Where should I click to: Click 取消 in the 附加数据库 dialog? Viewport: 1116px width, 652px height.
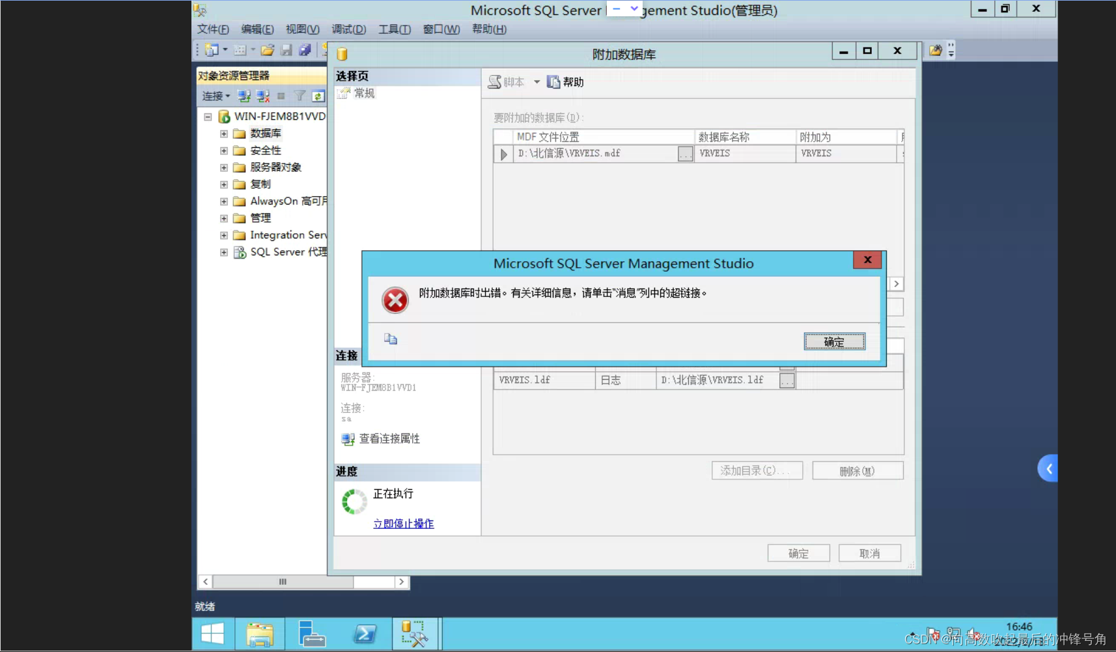pyautogui.click(x=870, y=554)
